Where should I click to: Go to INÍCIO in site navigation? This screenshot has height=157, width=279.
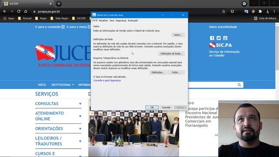tap(42, 85)
